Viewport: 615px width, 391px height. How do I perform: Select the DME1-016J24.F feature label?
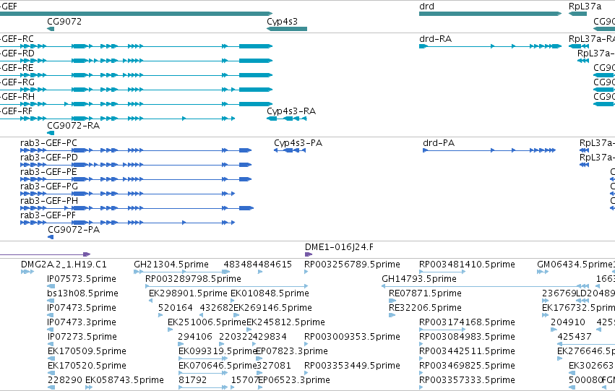tap(339, 247)
